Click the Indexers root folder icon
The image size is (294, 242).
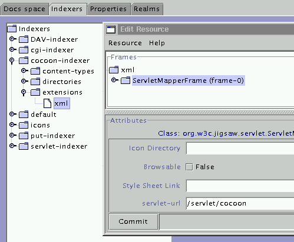click(12, 29)
